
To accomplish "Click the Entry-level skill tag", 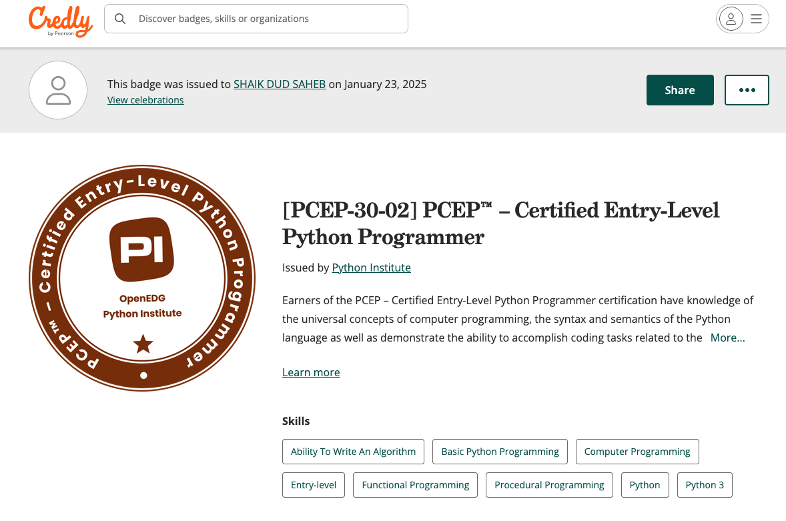I will coord(314,485).
